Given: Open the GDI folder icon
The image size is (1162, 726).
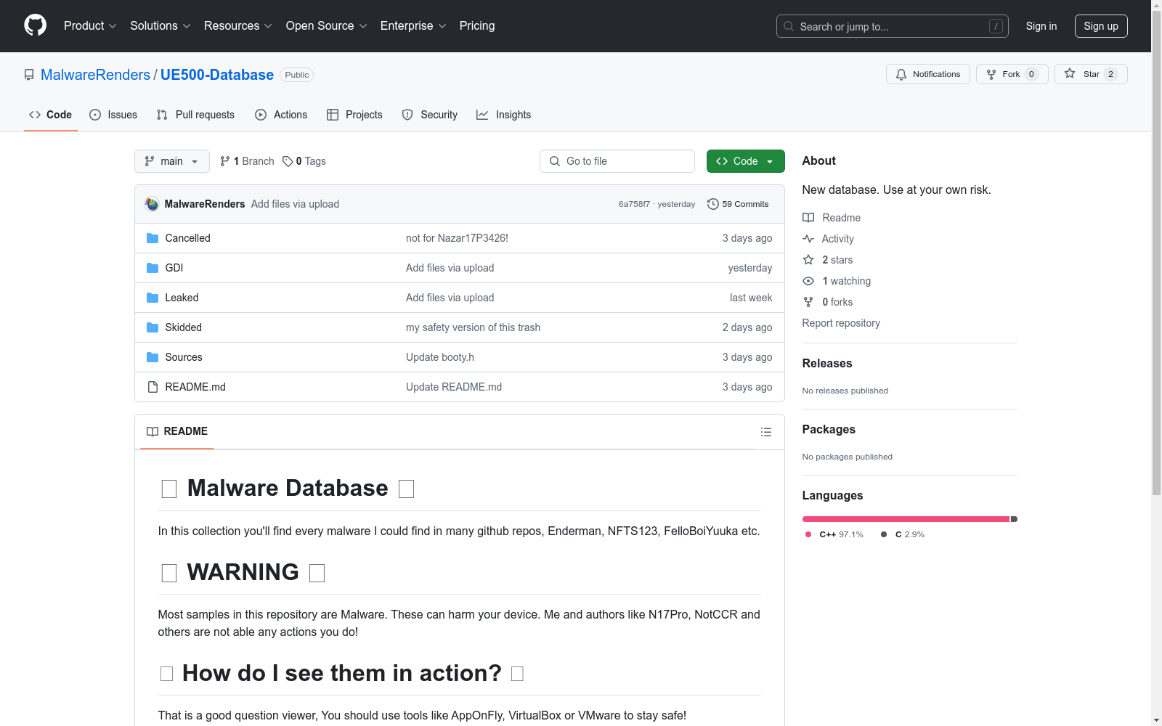Looking at the screenshot, I should [153, 268].
